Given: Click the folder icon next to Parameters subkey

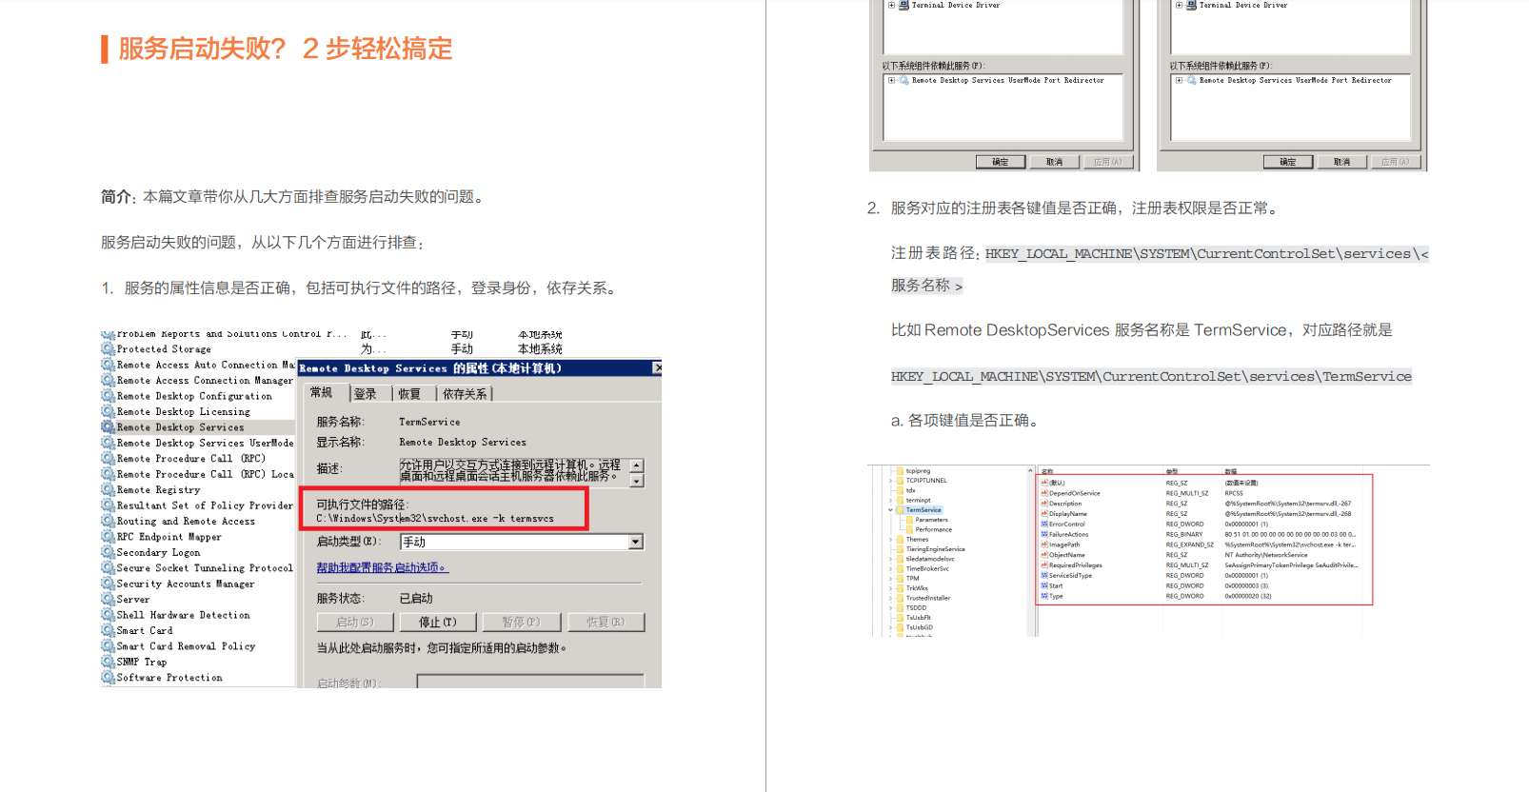Looking at the screenshot, I should coord(909,520).
